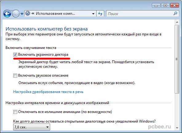Click 'Настройка интервалов времени и движущихся изображений'

[x=57, y=103]
